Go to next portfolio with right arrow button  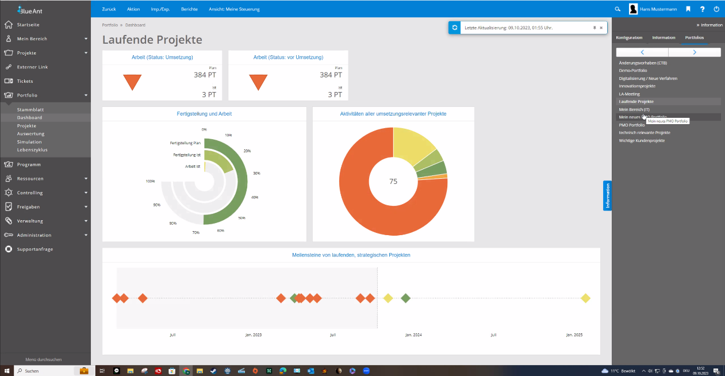695,52
